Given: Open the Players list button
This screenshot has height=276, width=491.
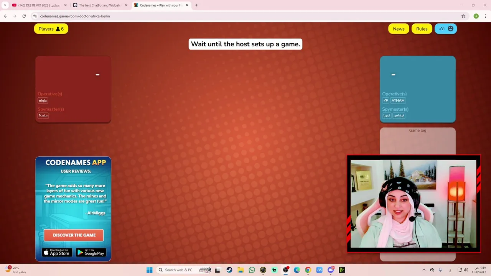Looking at the screenshot, I should 51,29.
